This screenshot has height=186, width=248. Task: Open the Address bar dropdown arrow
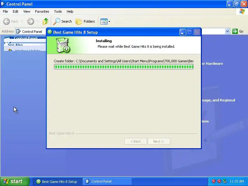[x=227, y=31]
